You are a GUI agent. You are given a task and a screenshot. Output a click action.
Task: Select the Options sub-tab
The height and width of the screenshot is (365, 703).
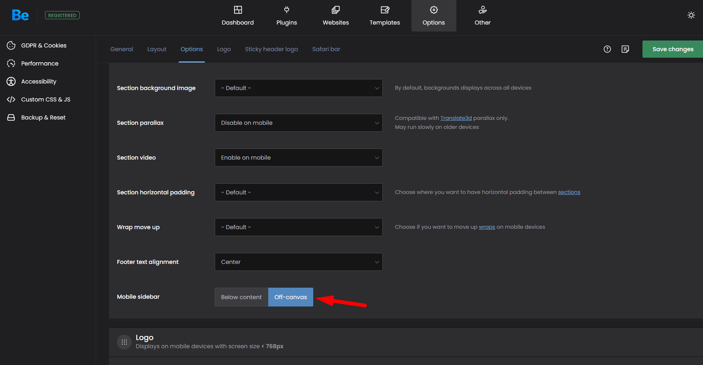click(x=192, y=49)
